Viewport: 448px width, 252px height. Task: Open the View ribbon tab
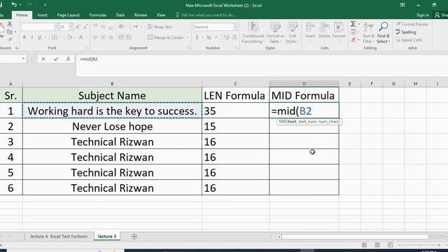161,15
